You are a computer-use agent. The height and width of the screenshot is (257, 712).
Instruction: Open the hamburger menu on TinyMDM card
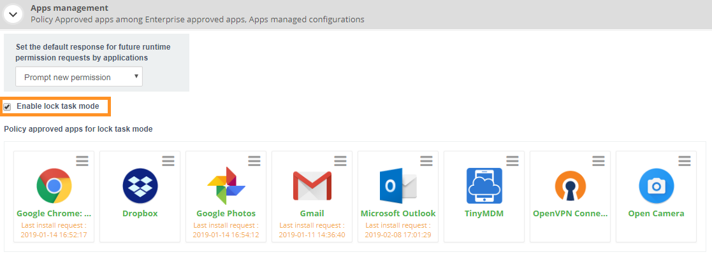click(512, 161)
